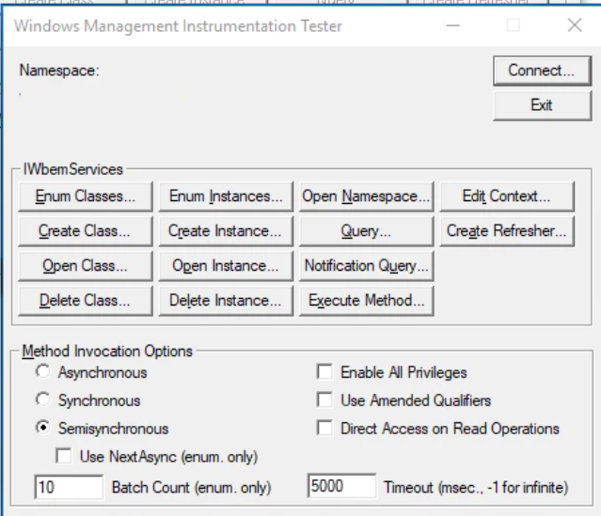The image size is (601, 516).
Task: Click Create Class... button
Action: pos(85,231)
